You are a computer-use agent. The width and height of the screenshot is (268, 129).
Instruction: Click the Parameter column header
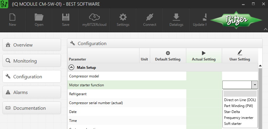coord(103,56)
